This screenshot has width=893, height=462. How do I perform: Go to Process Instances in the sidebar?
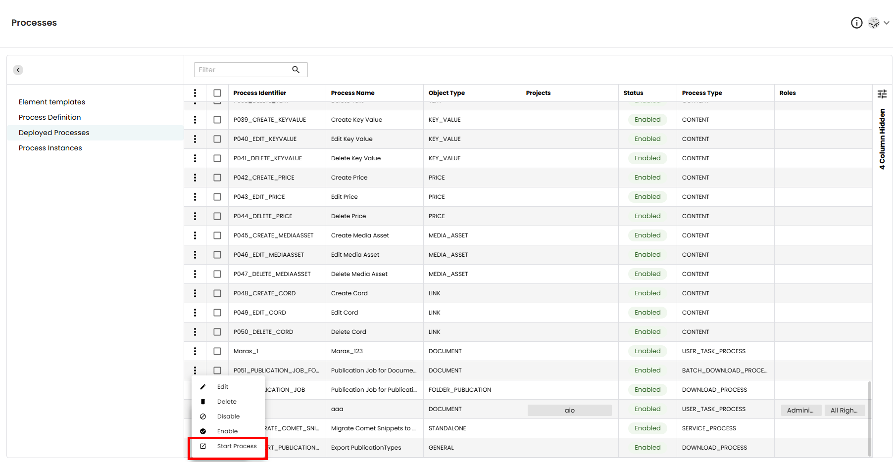50,148
